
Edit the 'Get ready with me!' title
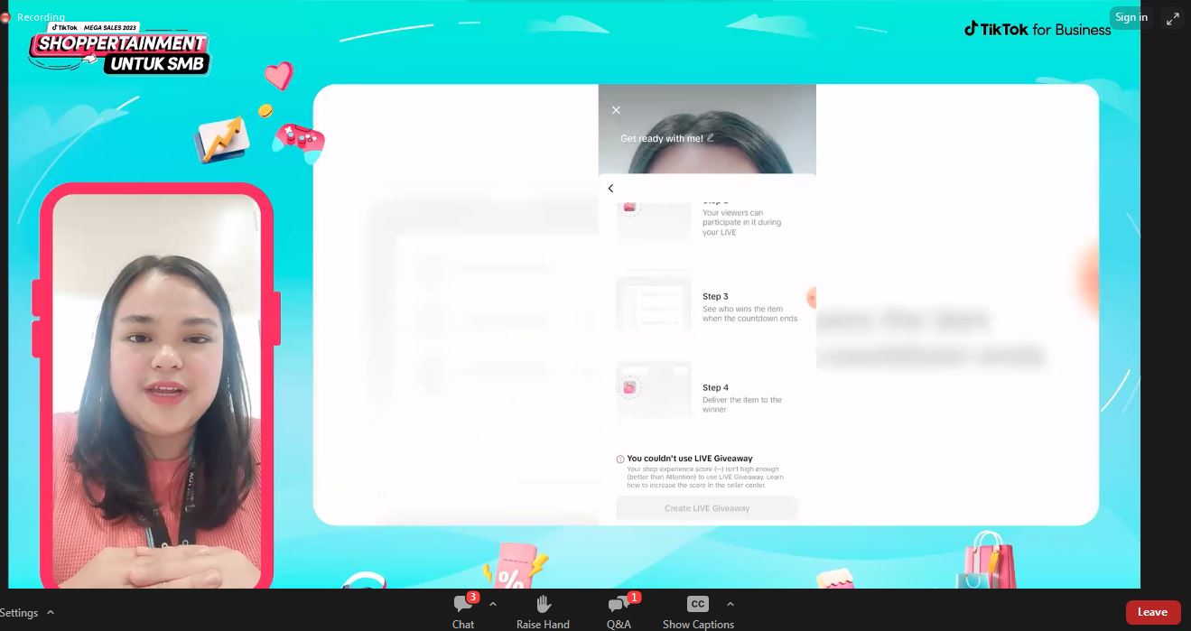click(x=711, y=138)
